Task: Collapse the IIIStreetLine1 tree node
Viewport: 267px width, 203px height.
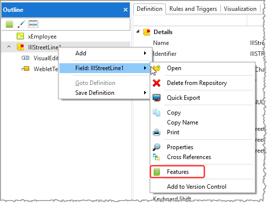Action: [9, 47]
